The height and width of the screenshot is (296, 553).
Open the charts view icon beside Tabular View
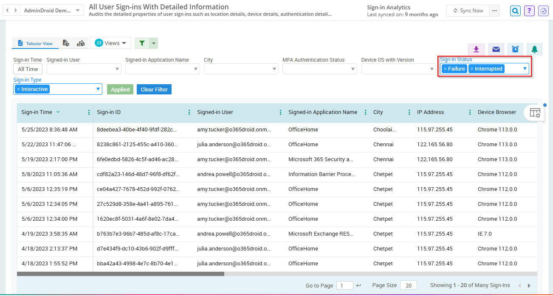pyautogui.click(x=80, y=43)
